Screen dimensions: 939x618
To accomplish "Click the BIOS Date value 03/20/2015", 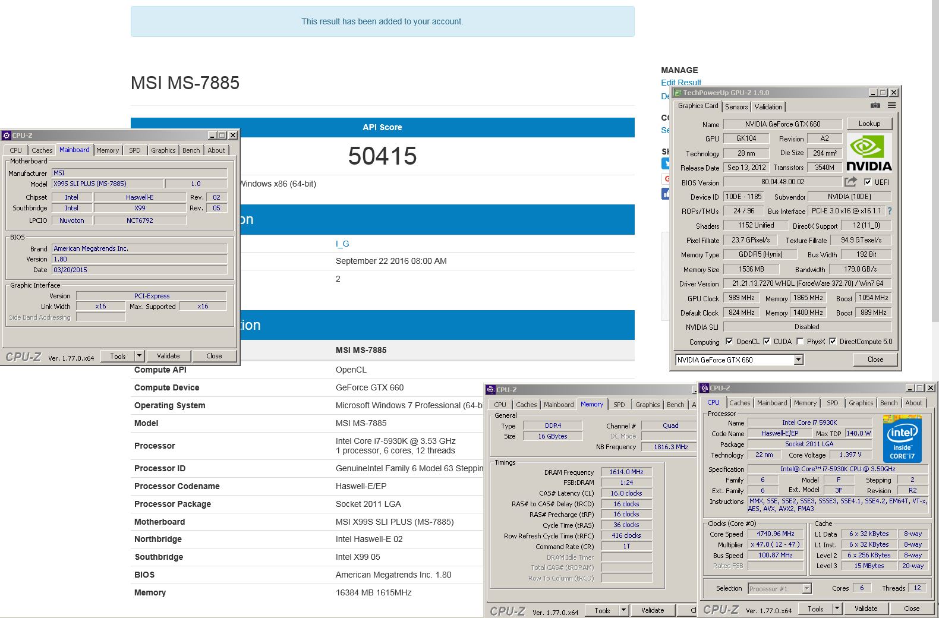I will 139,270.
